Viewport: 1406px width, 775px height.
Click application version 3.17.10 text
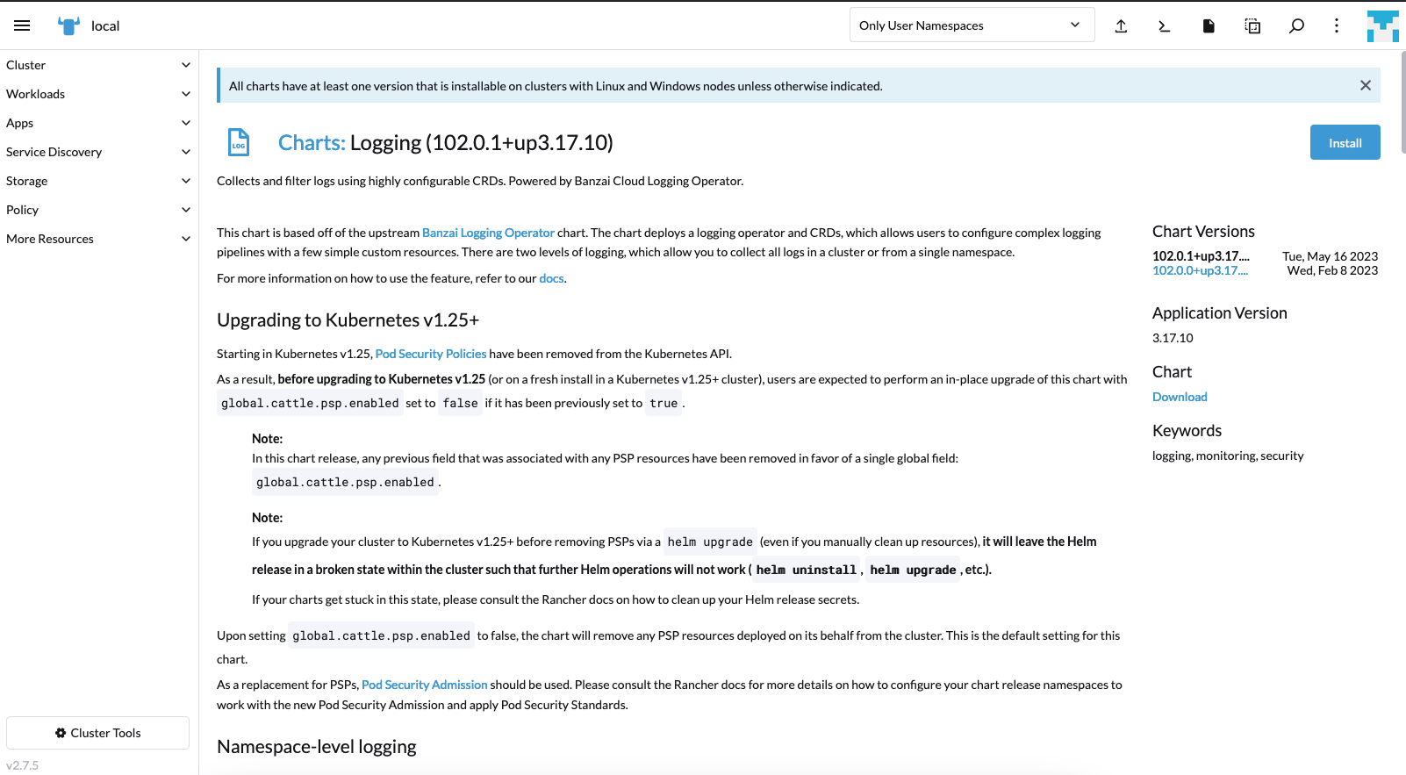tap(1173, 338)
